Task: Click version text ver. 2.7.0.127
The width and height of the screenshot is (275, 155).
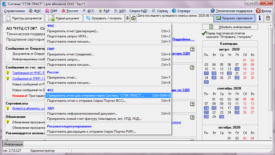Action: 12,150
